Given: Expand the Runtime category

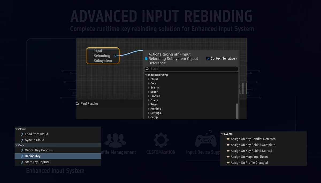Looking at the screenshot, I should tap(149, 109).
